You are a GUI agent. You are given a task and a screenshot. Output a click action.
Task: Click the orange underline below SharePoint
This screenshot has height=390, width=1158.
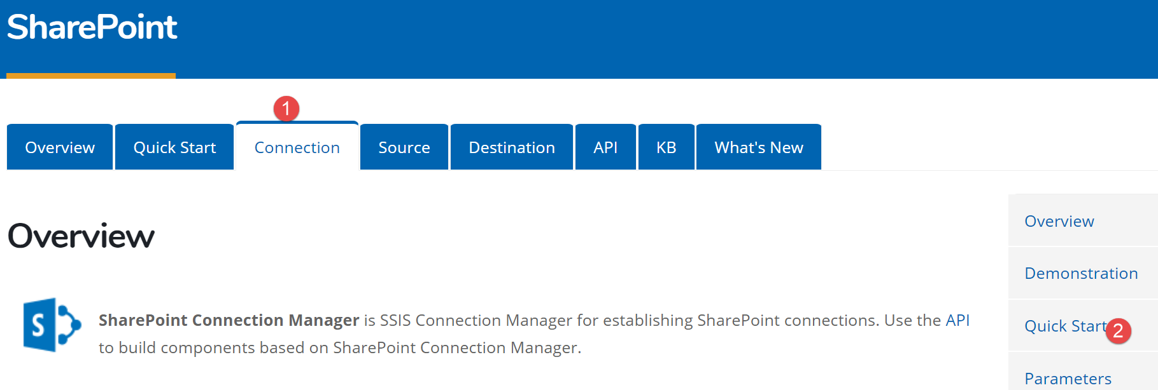91,76
